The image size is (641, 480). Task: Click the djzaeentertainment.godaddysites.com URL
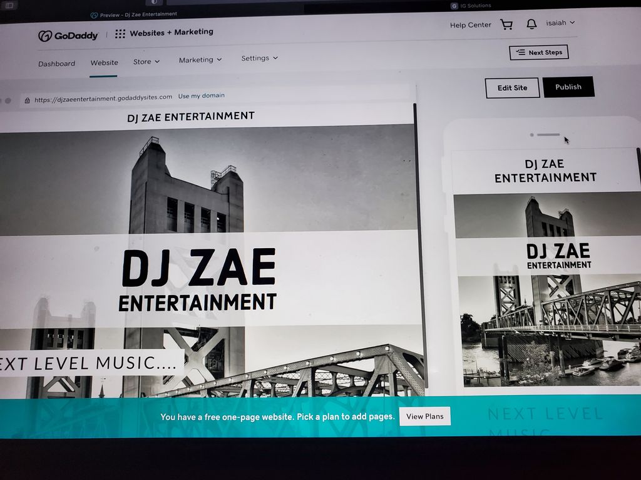103,98
